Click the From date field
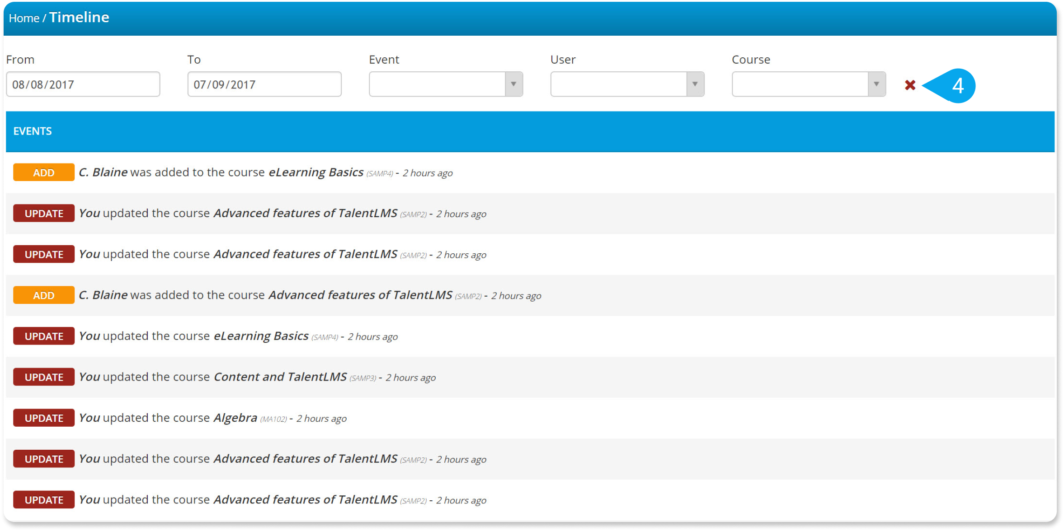1064x531 pixels. tap(83, 84)
